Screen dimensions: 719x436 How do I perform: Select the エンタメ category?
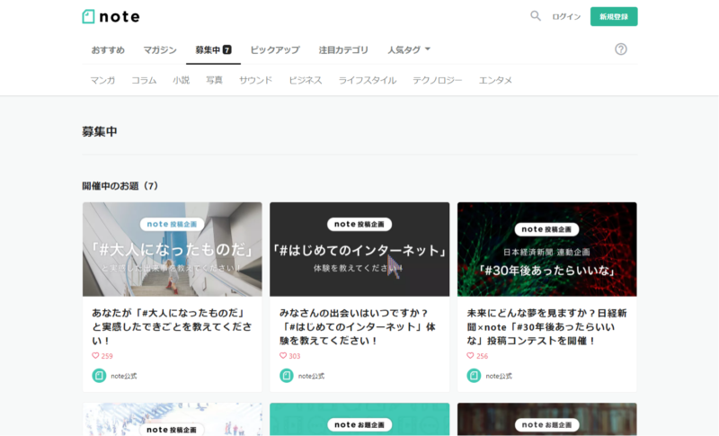[495, 80]
